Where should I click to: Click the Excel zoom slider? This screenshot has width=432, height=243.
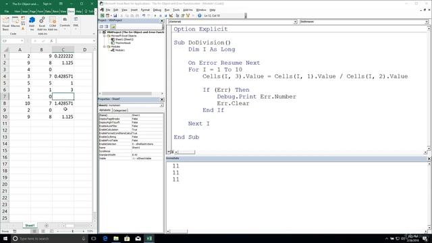tap(73, 231)
